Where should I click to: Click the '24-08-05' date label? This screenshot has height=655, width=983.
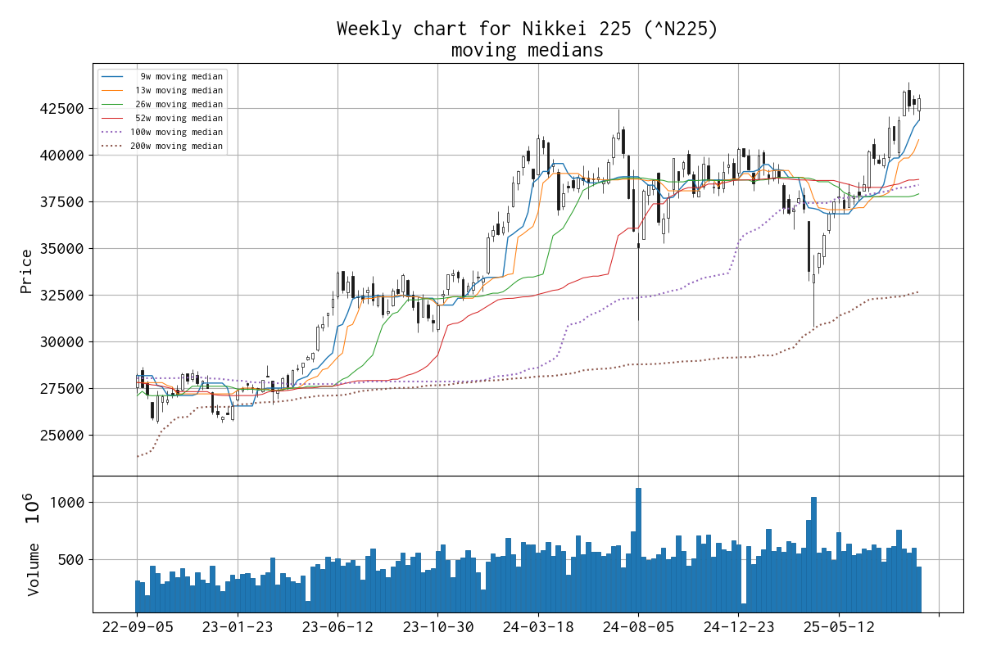[638, 628]
